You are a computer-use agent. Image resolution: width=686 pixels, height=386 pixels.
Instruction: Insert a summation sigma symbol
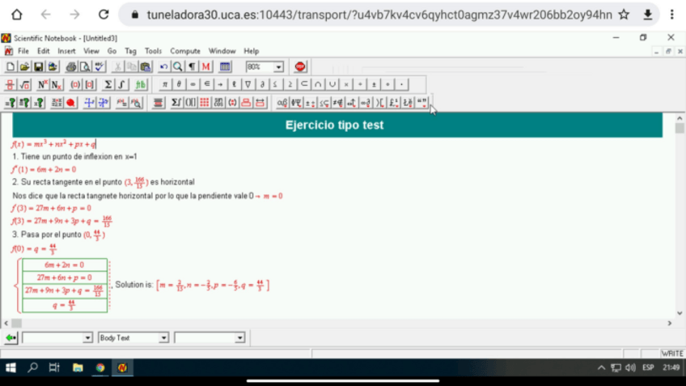tap(108, 84)
